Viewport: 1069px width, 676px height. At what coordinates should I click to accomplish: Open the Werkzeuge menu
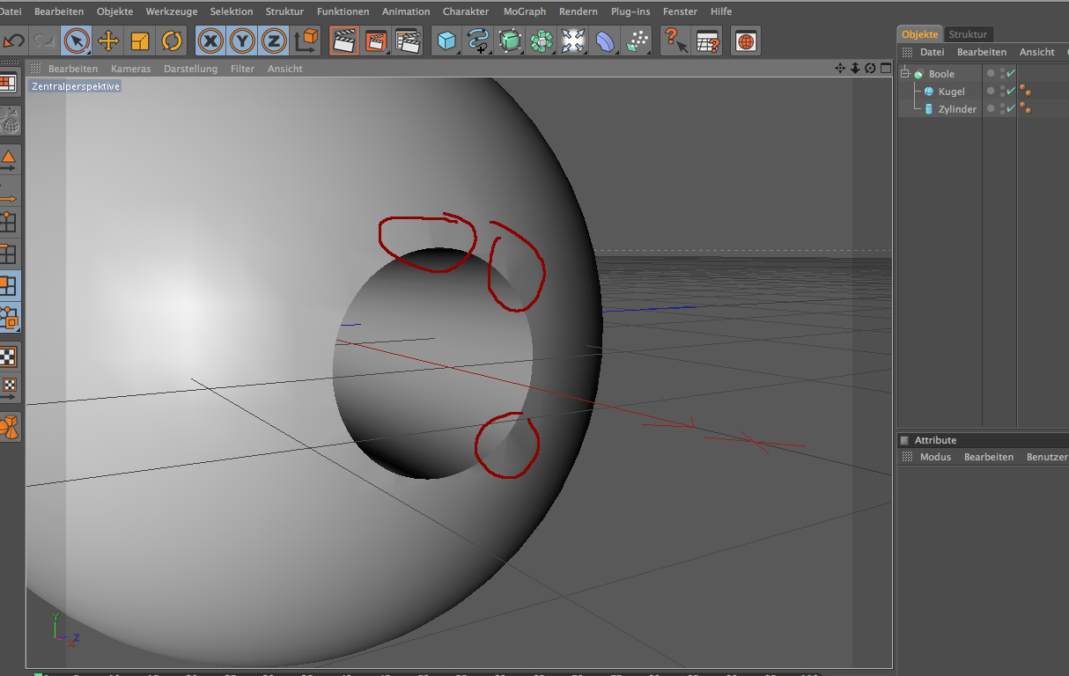pos(172,11)
